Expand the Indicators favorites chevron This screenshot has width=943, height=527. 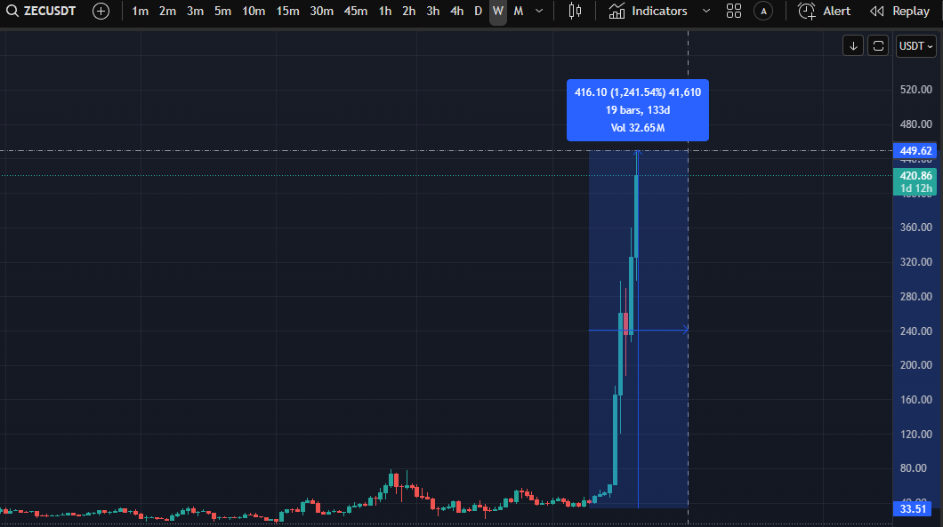(706, 12)
